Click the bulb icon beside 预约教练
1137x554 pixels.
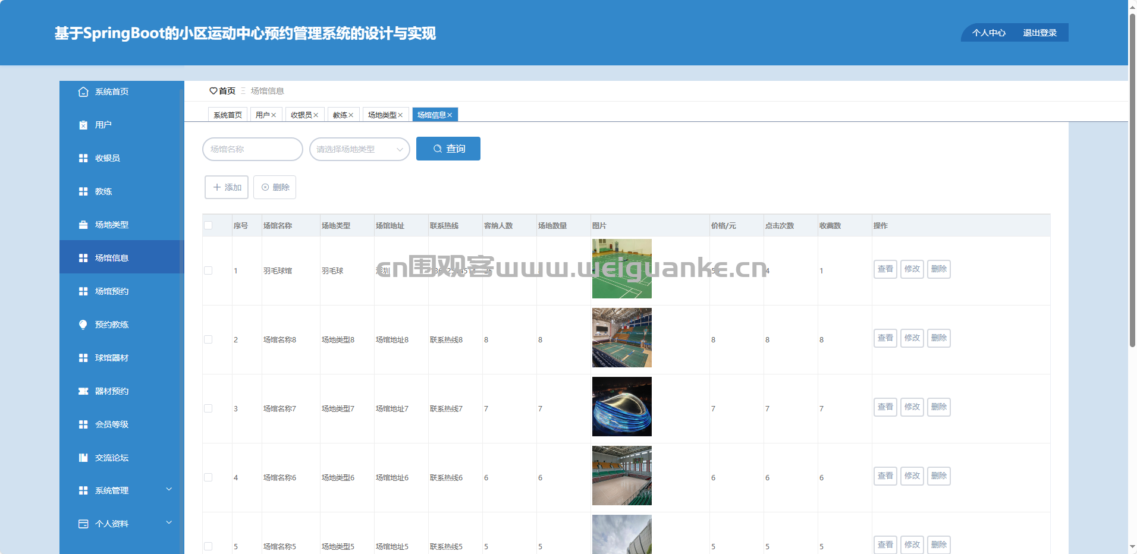83,325
